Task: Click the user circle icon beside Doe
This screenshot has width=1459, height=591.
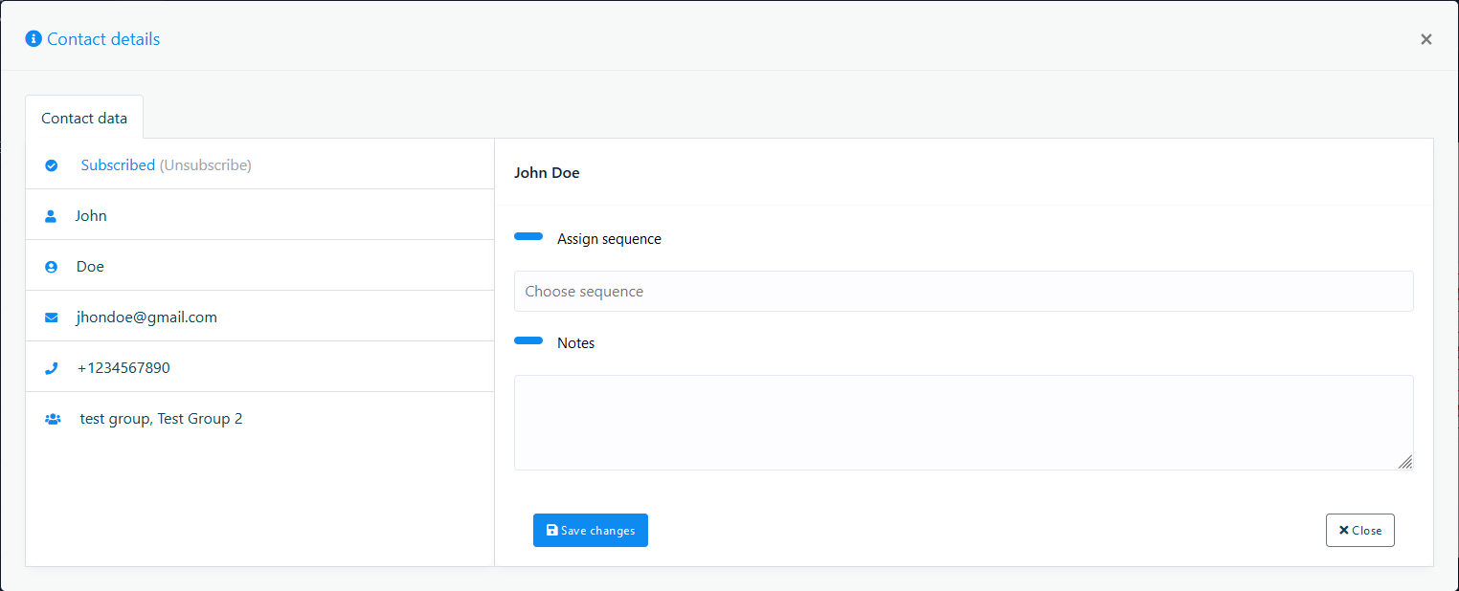Action: click(52, 267)
